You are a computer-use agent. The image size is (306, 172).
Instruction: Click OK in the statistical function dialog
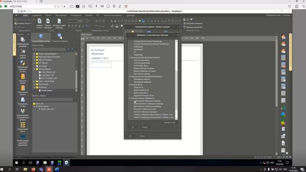click(x=133, y=127)
